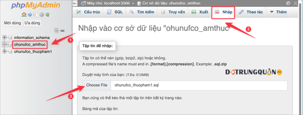Collapse all tree items with the minus icon
The height and width of the screenshot is (115, 303).
57,30
